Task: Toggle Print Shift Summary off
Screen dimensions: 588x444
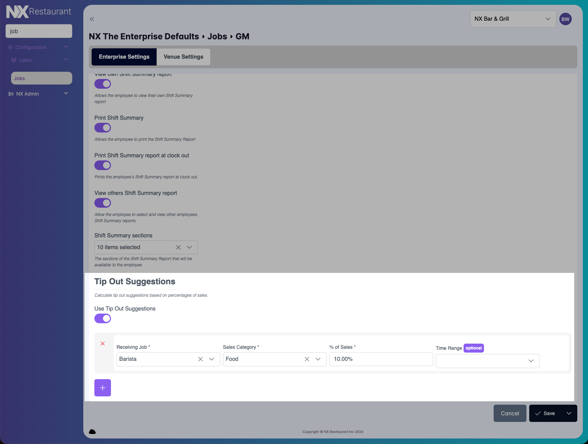Action: [x=103, y=128]
